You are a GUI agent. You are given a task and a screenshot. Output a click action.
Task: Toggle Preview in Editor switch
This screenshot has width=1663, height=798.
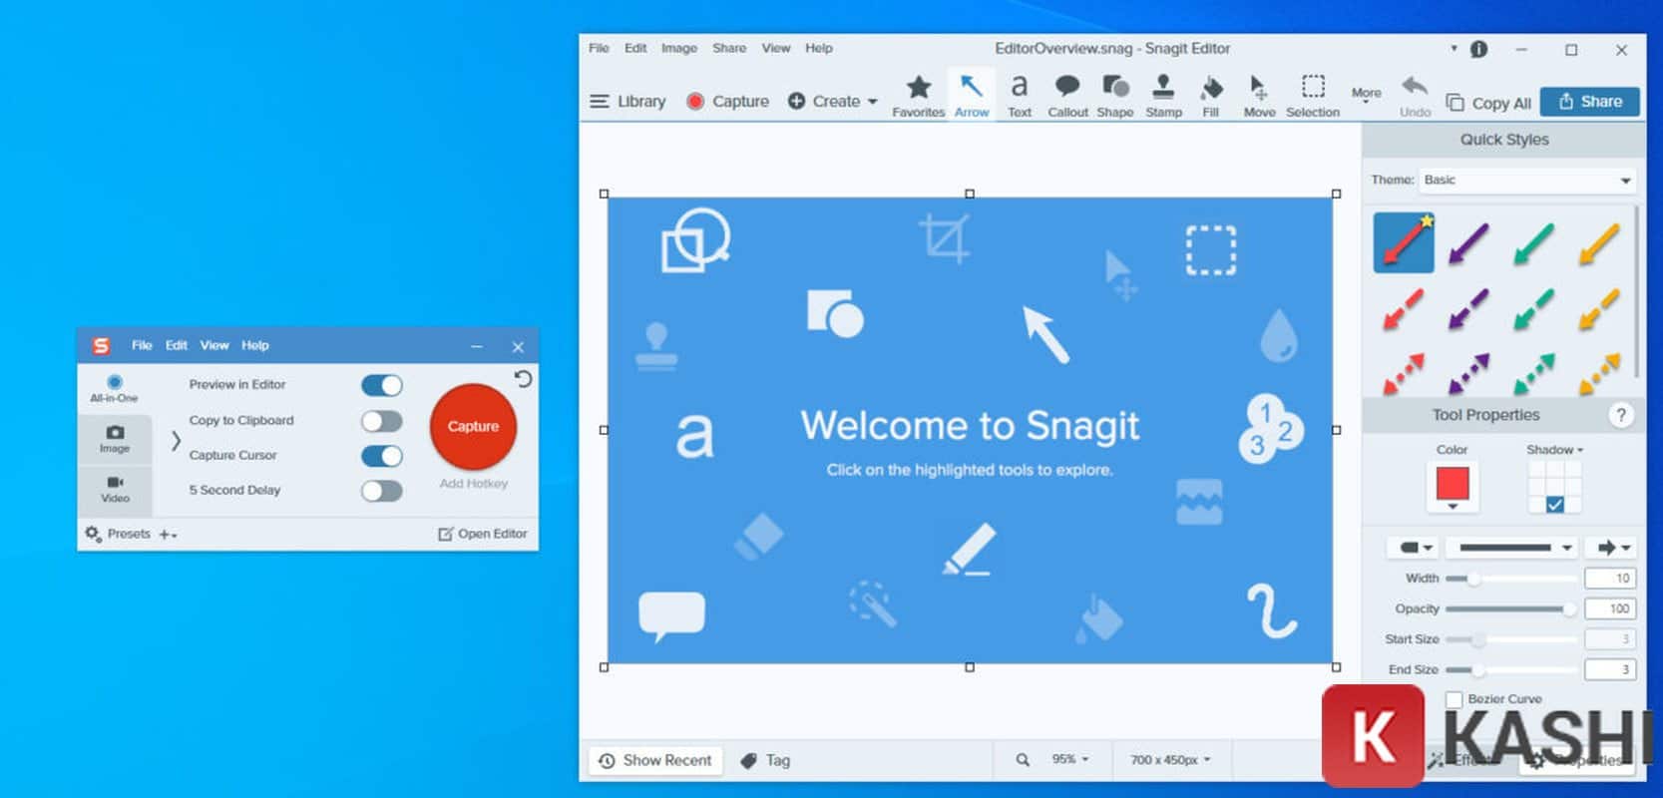coord(381,385)
